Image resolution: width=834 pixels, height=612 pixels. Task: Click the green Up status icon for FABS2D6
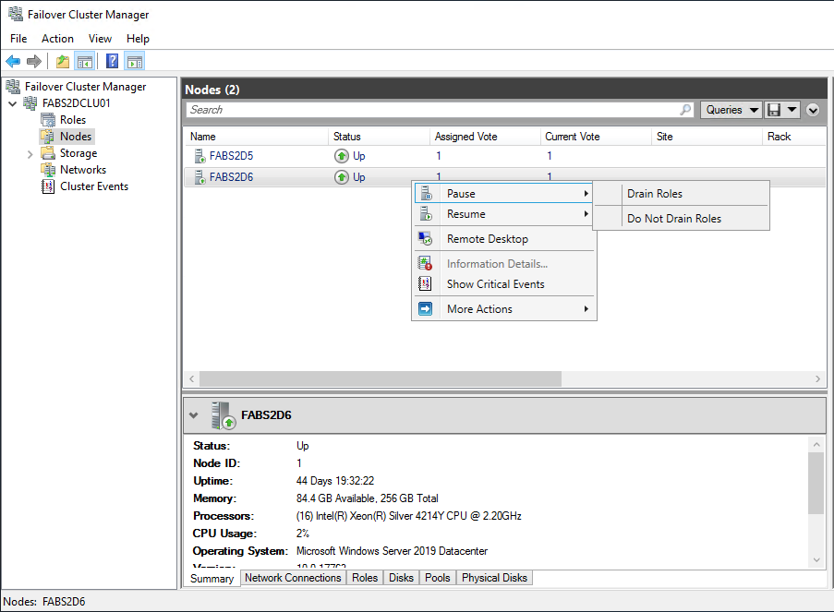(342, 177)
